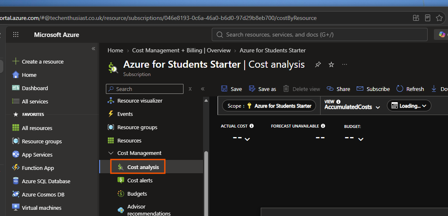This screenshot has height=216, width=448.
Task: Open Resources menu item
Action: [124, 140]
